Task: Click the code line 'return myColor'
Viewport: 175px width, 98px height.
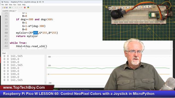Action: (27, 36)
